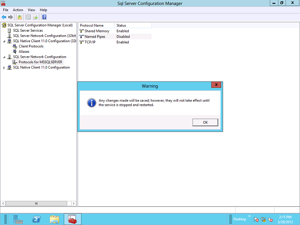Show hidden taskbar toolbar chevron next to Desktop
Screen dimensions: 300x225
click(x=250, y=216)
